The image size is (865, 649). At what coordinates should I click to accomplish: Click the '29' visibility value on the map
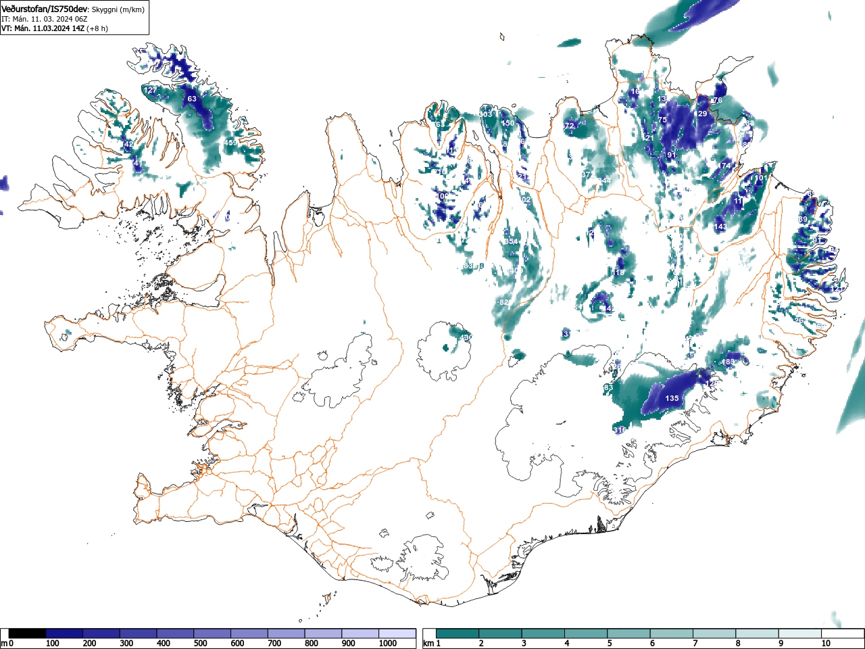tap(703, 114)
